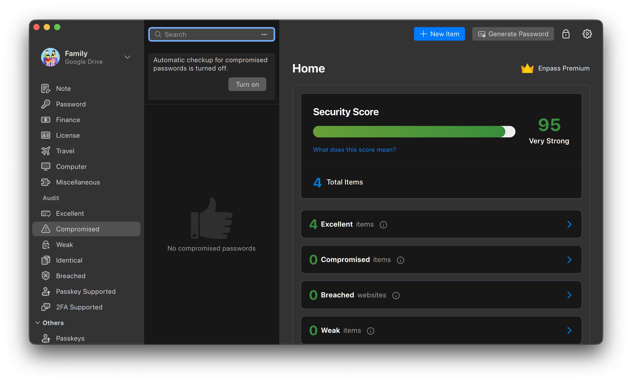Select Note in the sidebar
This screenshot has width=632, height=383.
pos(86,88)
